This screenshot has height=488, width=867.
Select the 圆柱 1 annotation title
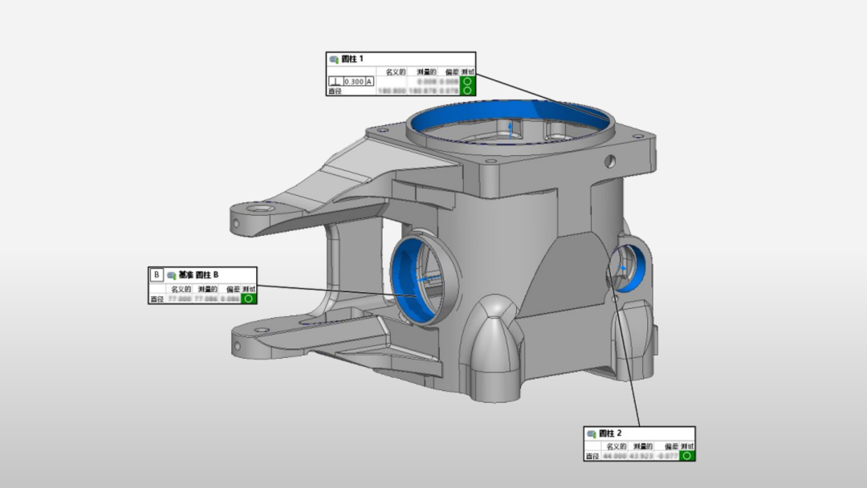point(352,59)
